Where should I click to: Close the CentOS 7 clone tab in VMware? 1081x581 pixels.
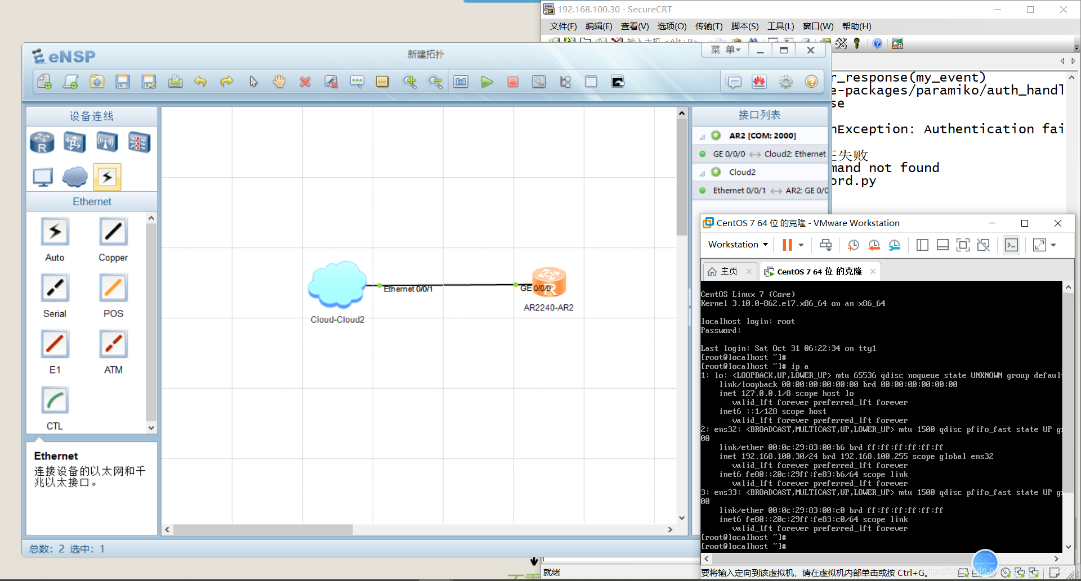[873, 272]
